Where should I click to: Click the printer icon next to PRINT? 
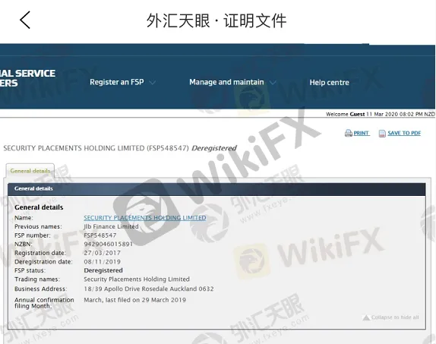click(x=349, y=133)
